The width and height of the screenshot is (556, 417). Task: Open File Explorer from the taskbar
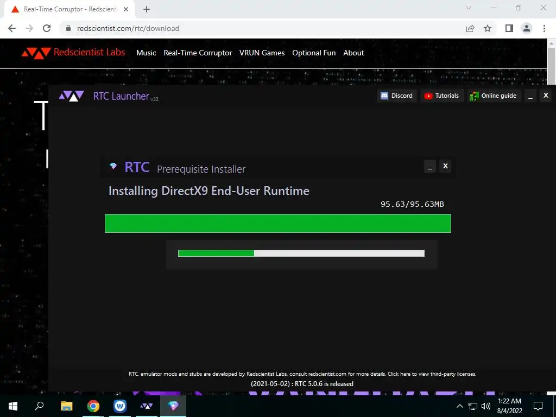click(66, 406)
